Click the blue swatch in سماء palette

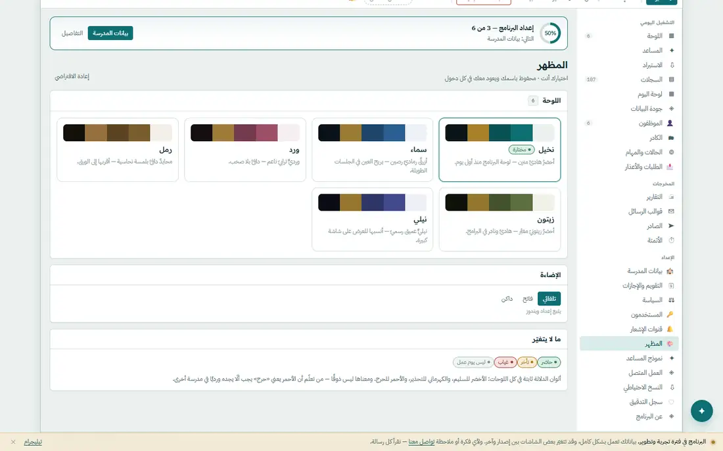[394, 133]
